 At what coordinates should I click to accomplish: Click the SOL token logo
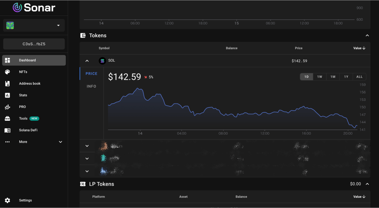102,61
